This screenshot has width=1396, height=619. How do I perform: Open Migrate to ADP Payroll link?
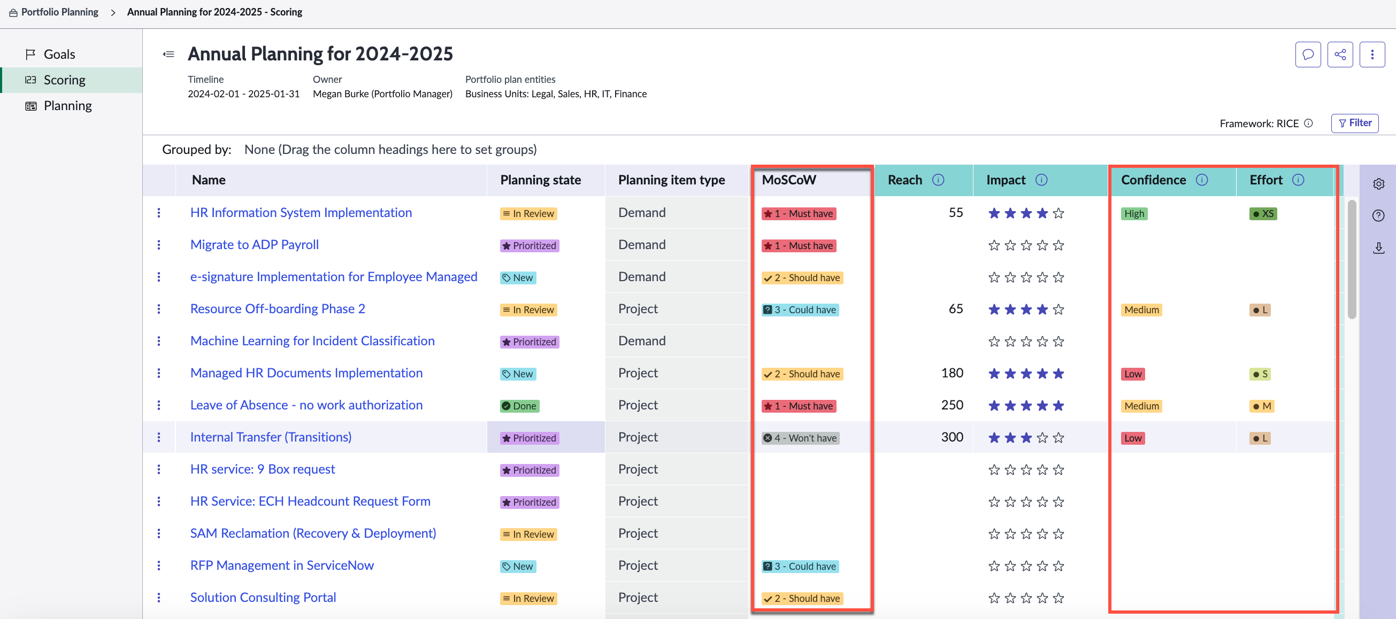click(254, 245)
